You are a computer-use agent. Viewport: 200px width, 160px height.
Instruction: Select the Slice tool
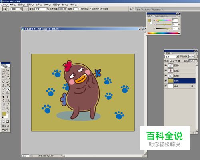coord(8,77)
